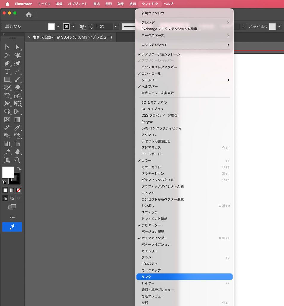This screenshot has height=306, width=284.
Task: Set paint mode to None
Action: point(19,190)
